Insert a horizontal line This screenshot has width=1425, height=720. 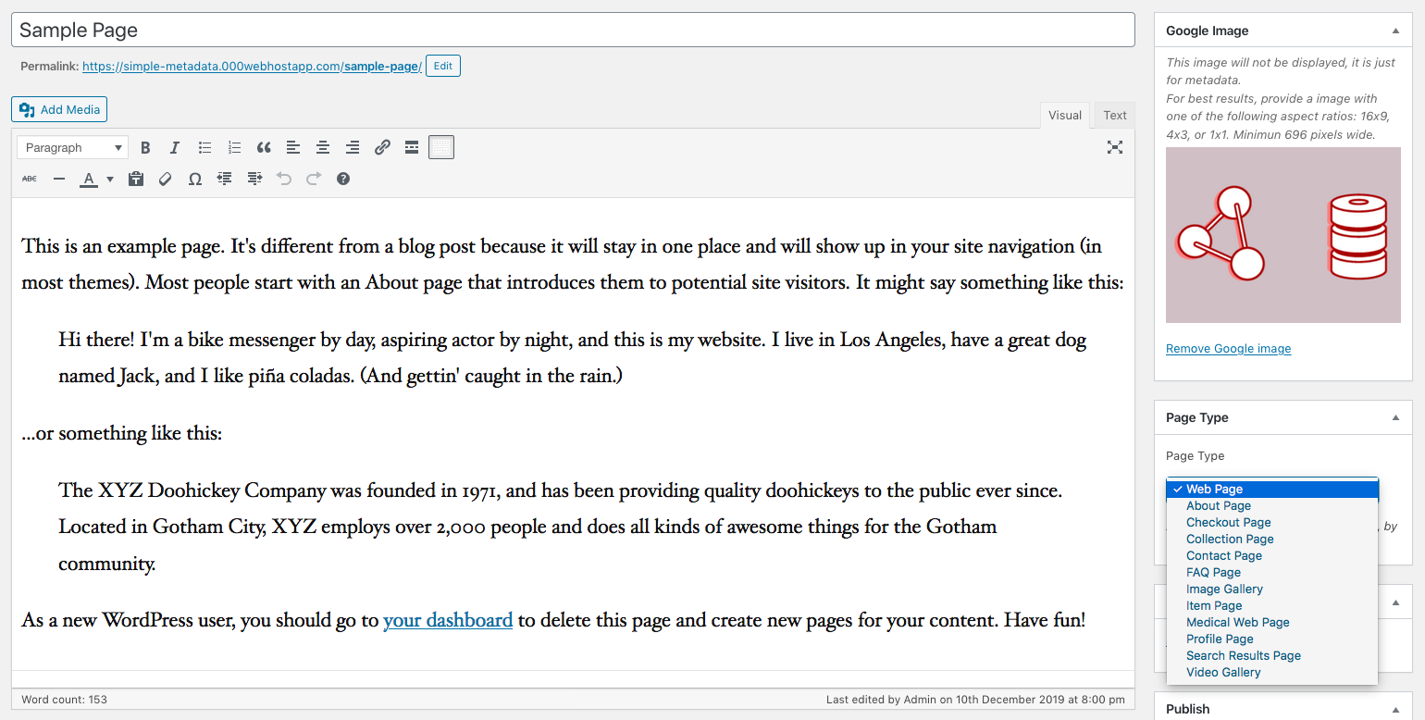coord(59,179)
